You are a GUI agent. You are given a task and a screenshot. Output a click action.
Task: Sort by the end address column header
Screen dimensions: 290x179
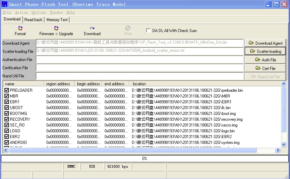pos(116,84)
